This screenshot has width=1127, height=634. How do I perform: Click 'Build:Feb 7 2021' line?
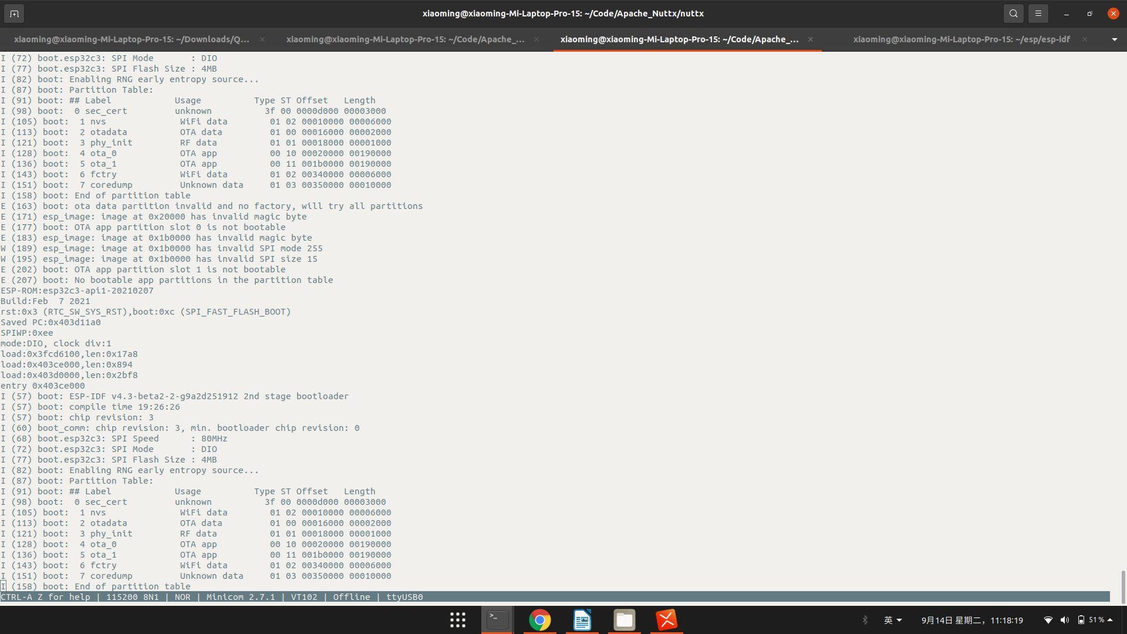click(x=45, y=301)
